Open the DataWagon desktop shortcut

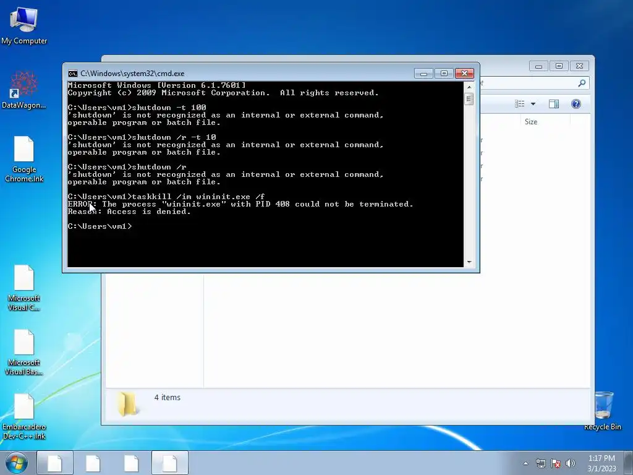[24, 90]
